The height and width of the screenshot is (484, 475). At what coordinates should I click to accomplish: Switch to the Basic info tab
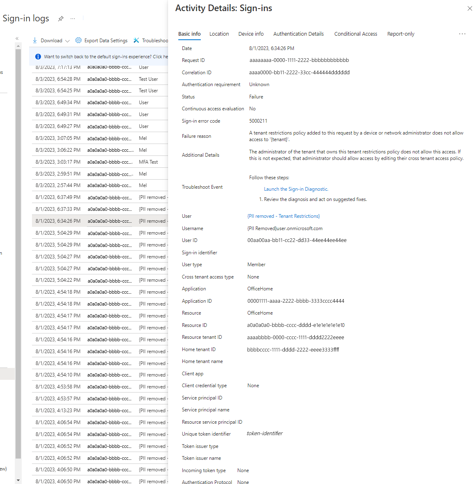(189, 34)
